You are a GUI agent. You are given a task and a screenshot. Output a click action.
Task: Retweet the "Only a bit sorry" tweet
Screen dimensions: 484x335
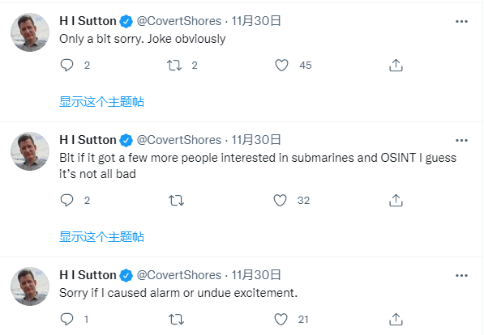[x=174, y=66]
